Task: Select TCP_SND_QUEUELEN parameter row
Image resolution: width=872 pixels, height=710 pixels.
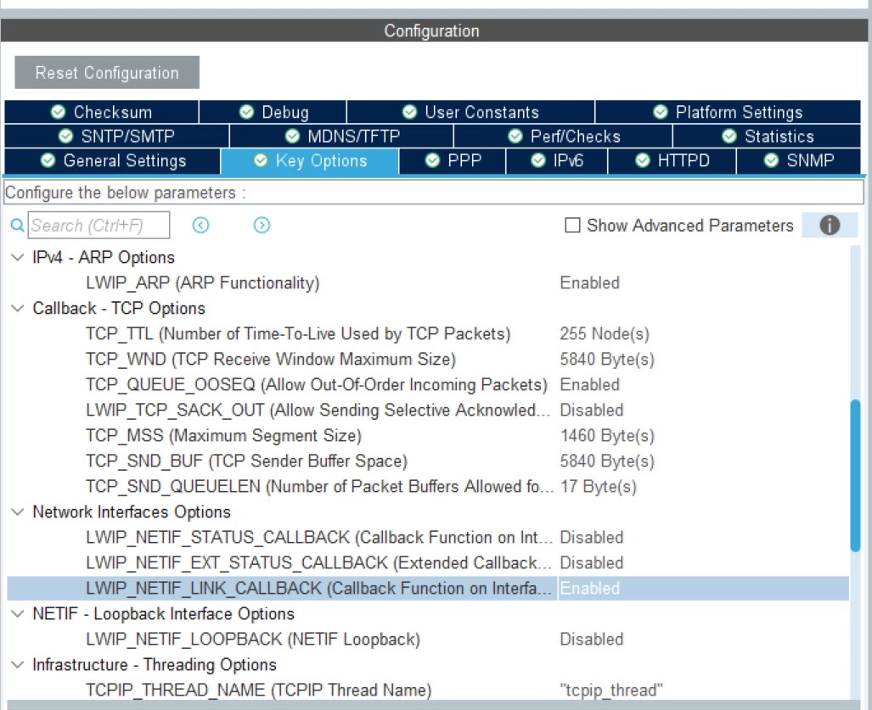Action: tap(428, 487)
